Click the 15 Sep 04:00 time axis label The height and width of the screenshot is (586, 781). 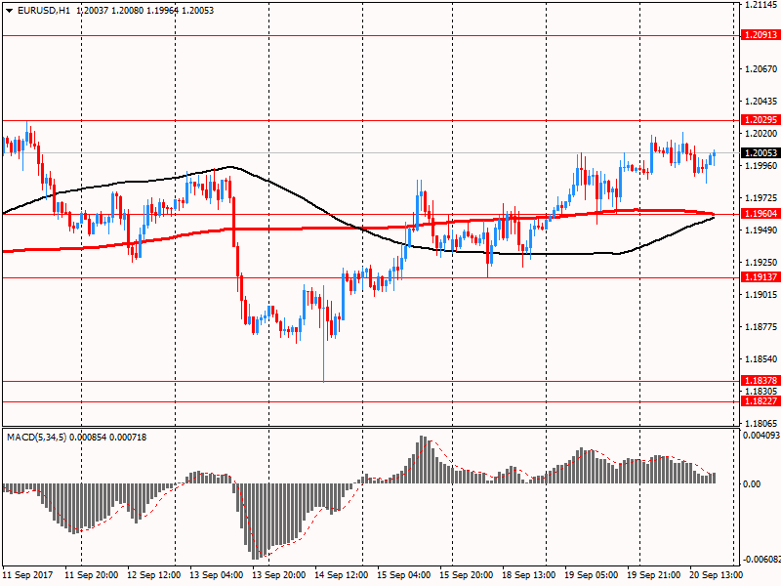(x=404, y=575)
